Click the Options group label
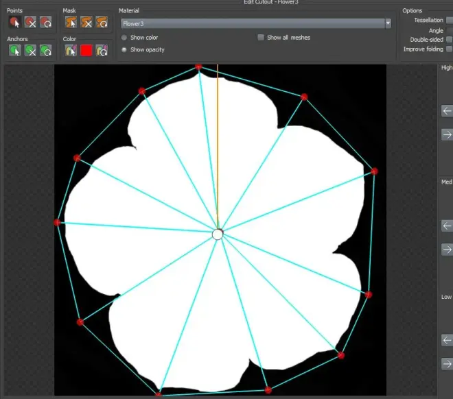 tap(413, 11)
